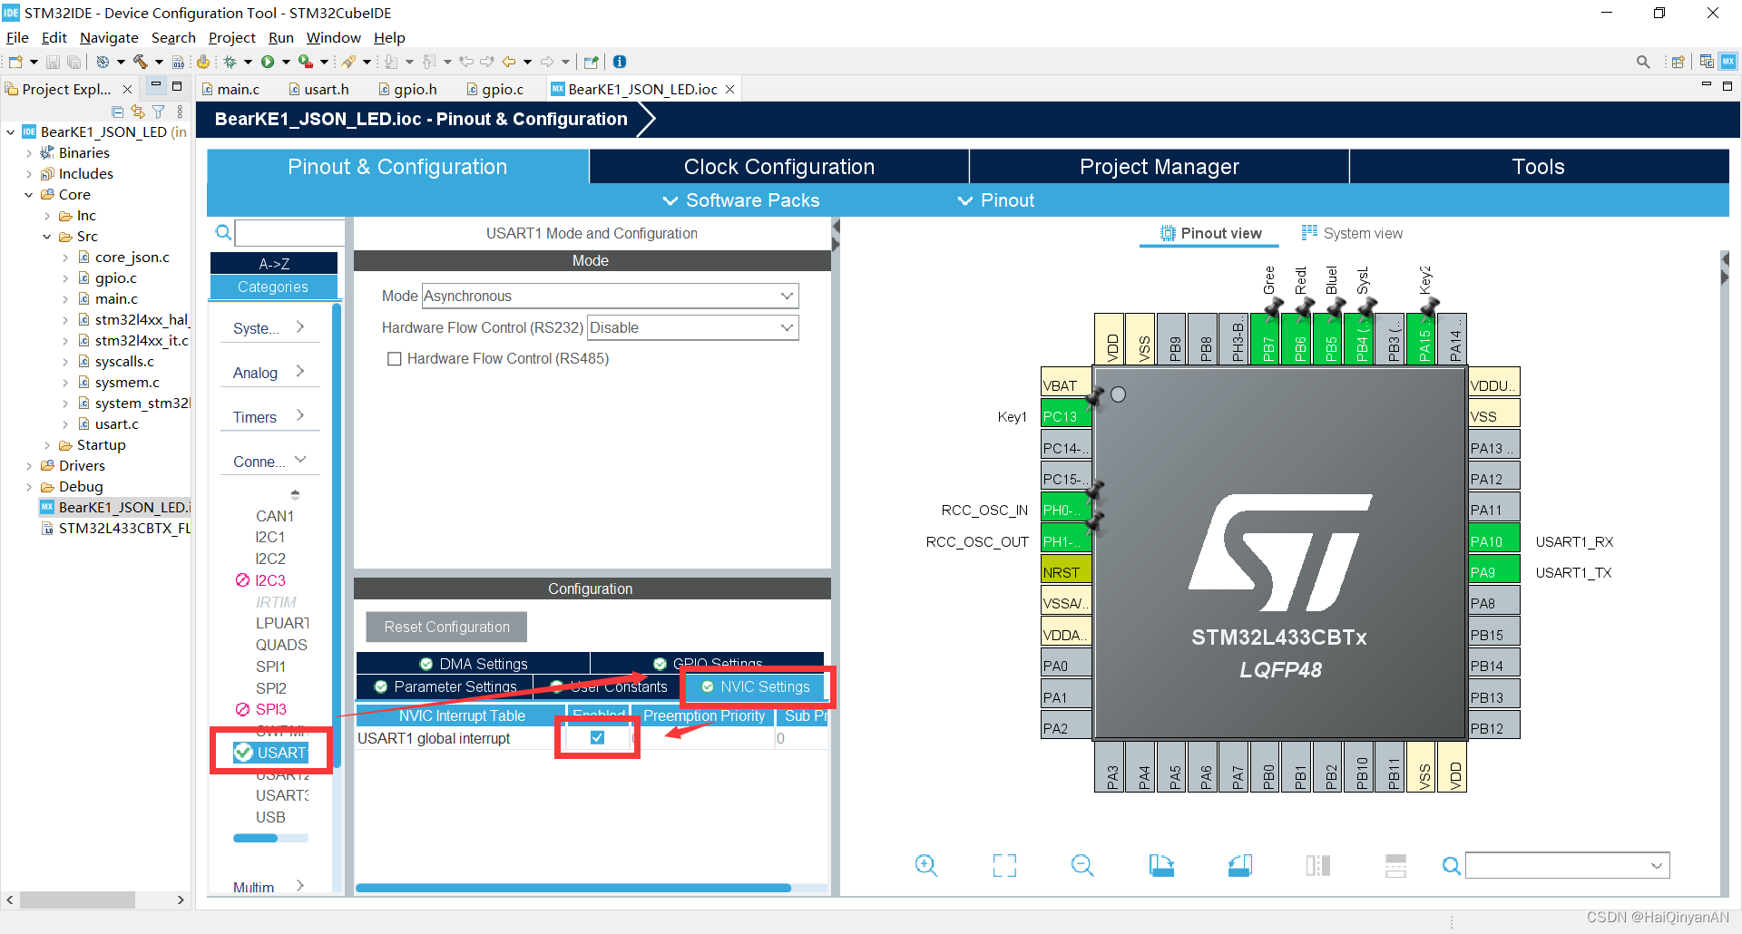Open the Mode dropdown showing Asynchronous
The width and height of the screenshot is (1742, 934).
pos(610,296)
